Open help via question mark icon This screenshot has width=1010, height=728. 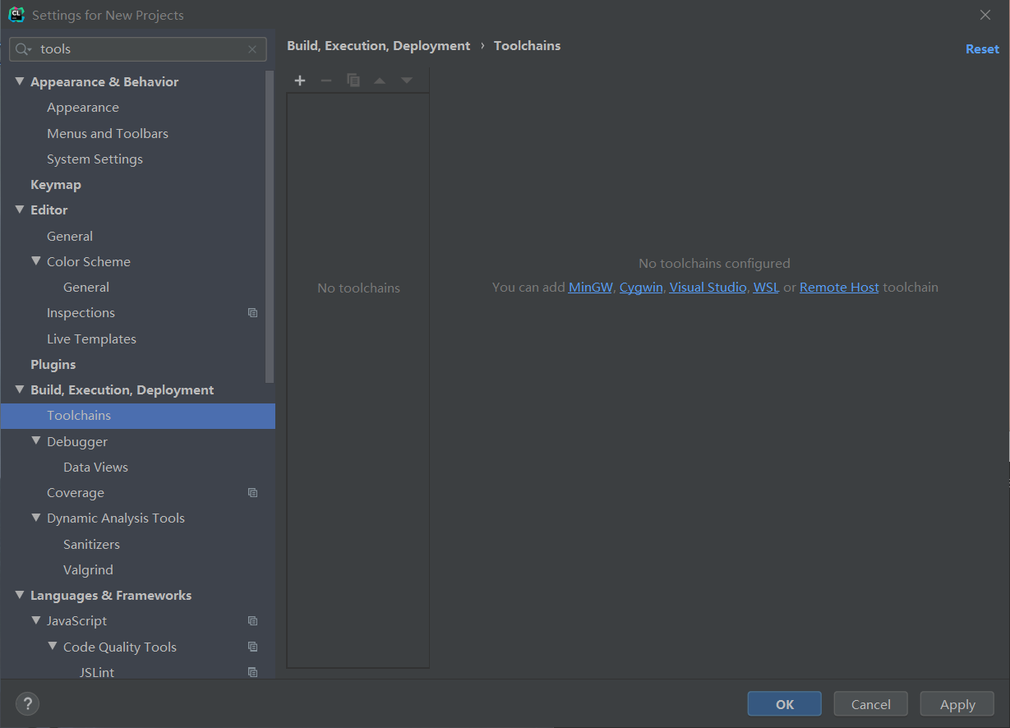coord(27,703)
